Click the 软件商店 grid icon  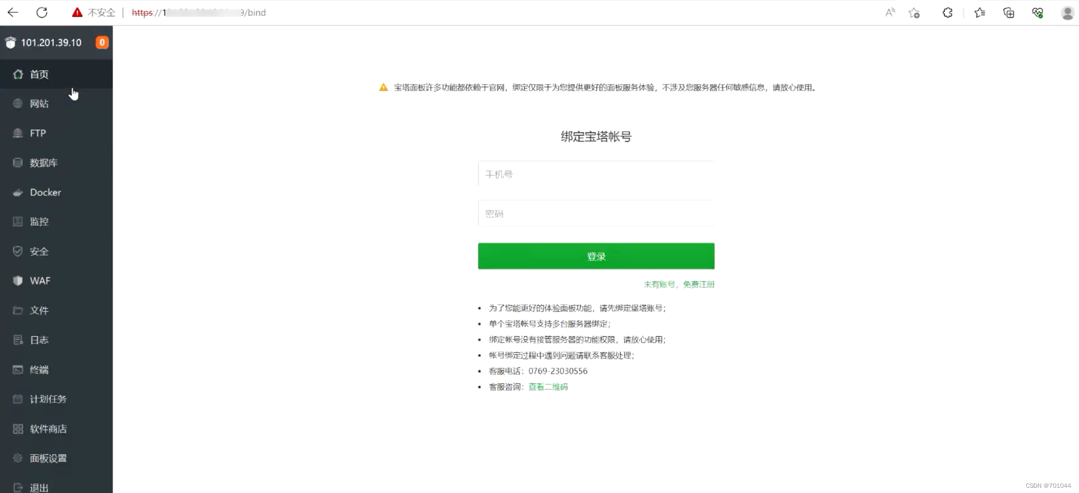click(18, 429)
